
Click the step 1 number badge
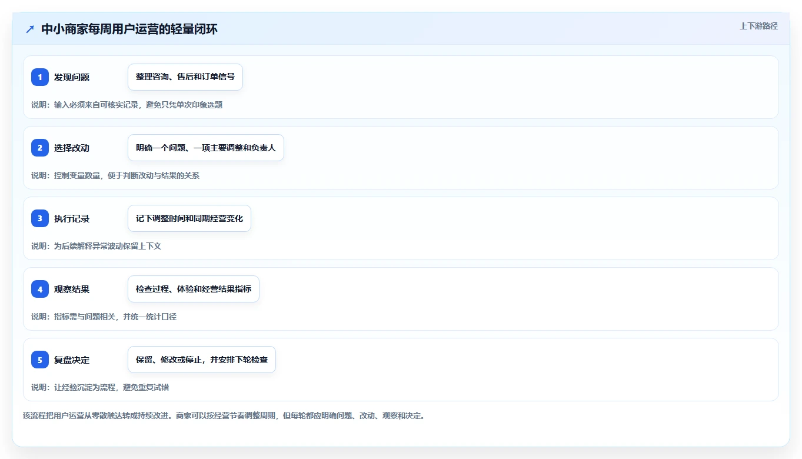[40, 77]
